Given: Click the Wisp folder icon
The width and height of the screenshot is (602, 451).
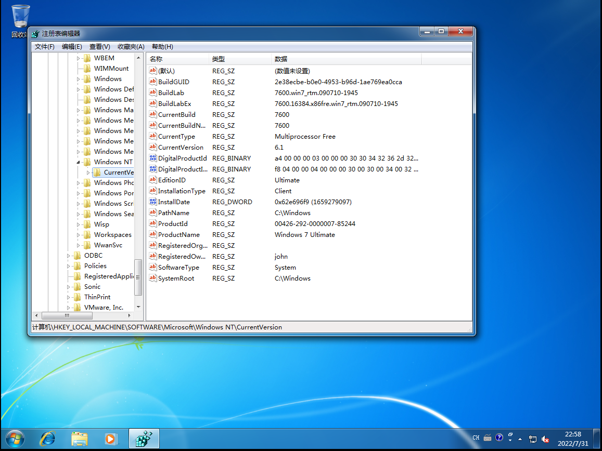Looking at the screenshot, I should [87, 224].
